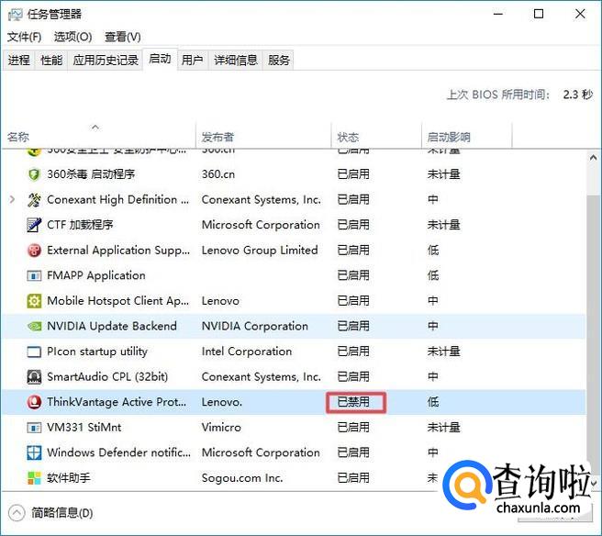Click the NVIDIA Update Backend green icon
The width and height of the screenshot is (602, 536).
coord(34,327)
